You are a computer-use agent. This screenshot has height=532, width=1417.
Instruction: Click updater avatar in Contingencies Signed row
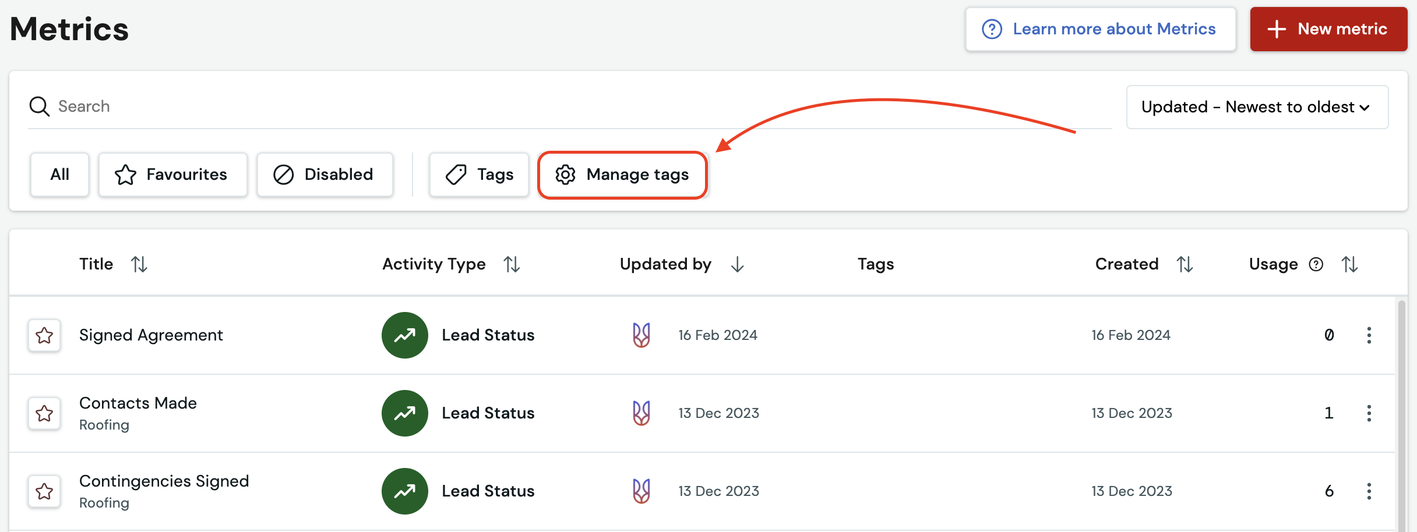click(x=641, y=491)
